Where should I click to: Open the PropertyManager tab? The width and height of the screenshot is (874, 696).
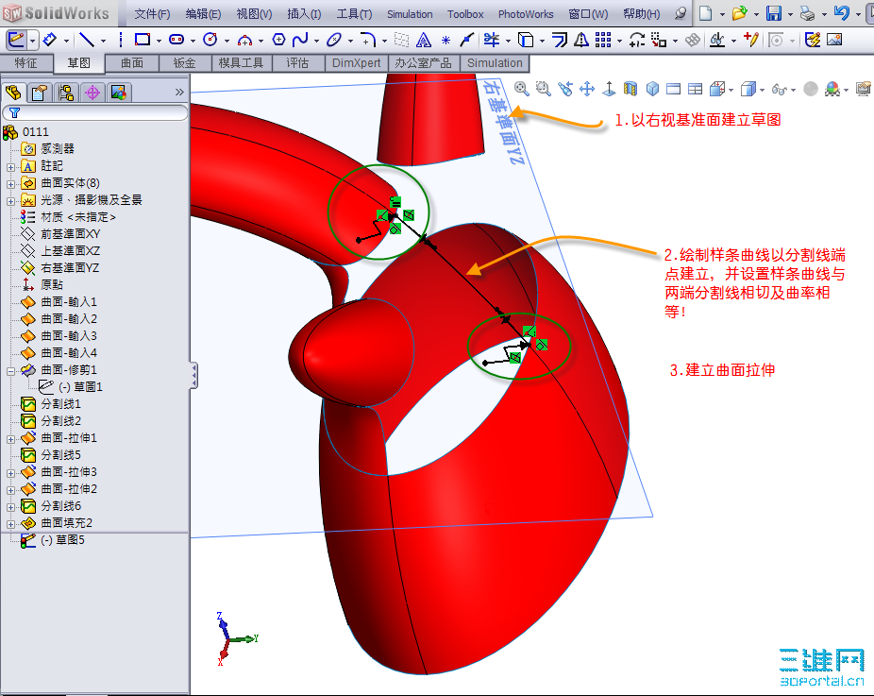39,93
